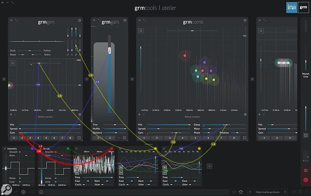This screenshot has width=311, height=196.
Task: Click Select cursors text in grmgen
Action: pyautogui.click(x=45, y=117)
